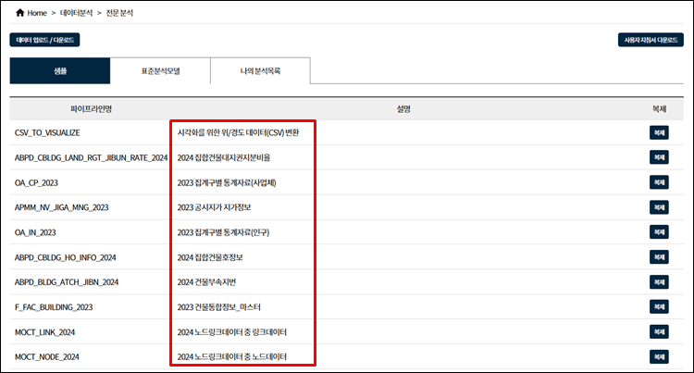Click 사용자 지침서 다운로드 button
The height and width of the screenshot is (373, 694).
[x=651, y=40]
